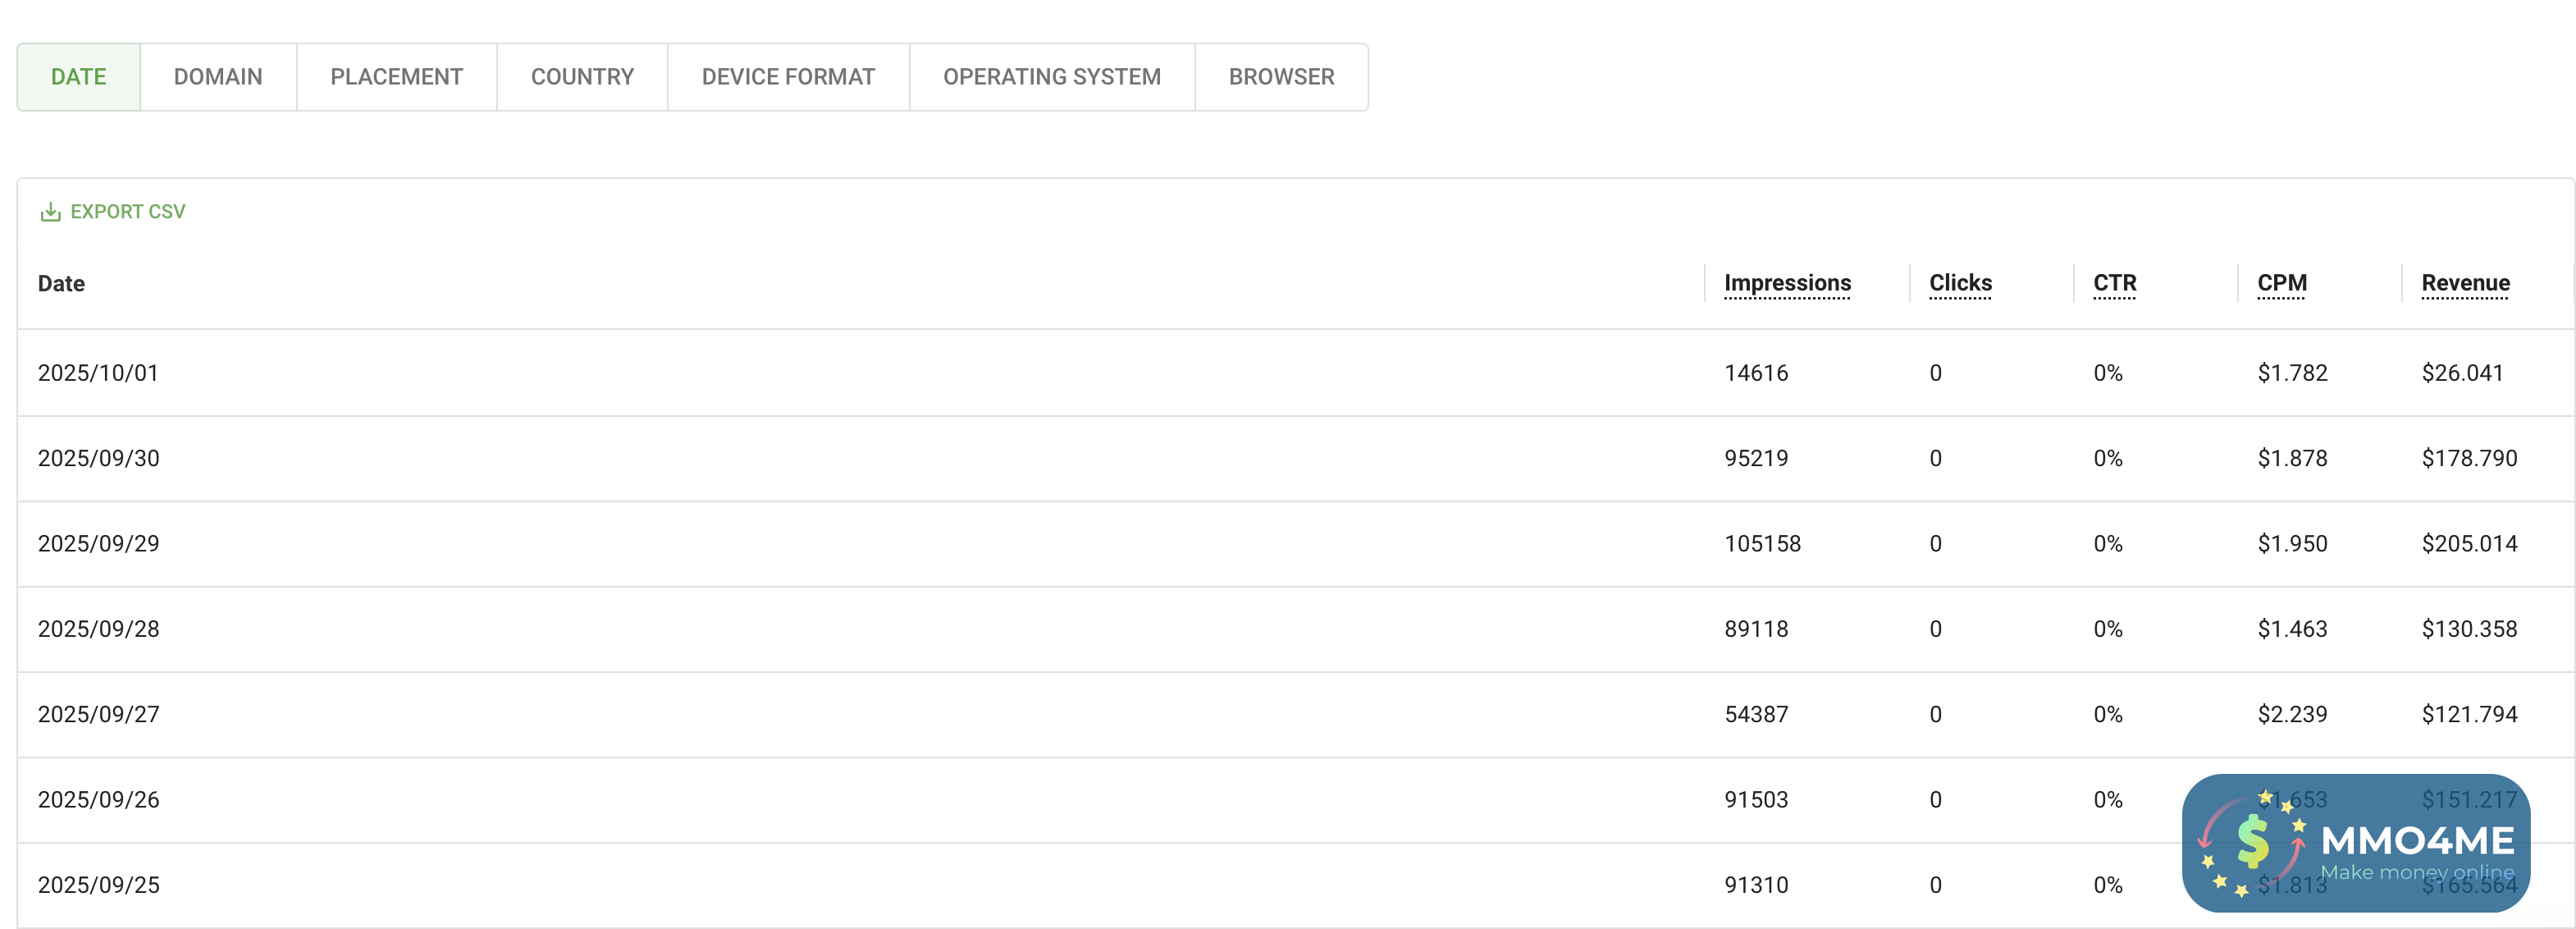The image size is (2576, 929).
Task: Select the 2025/10/01 date row
Action: pos(98,373)
